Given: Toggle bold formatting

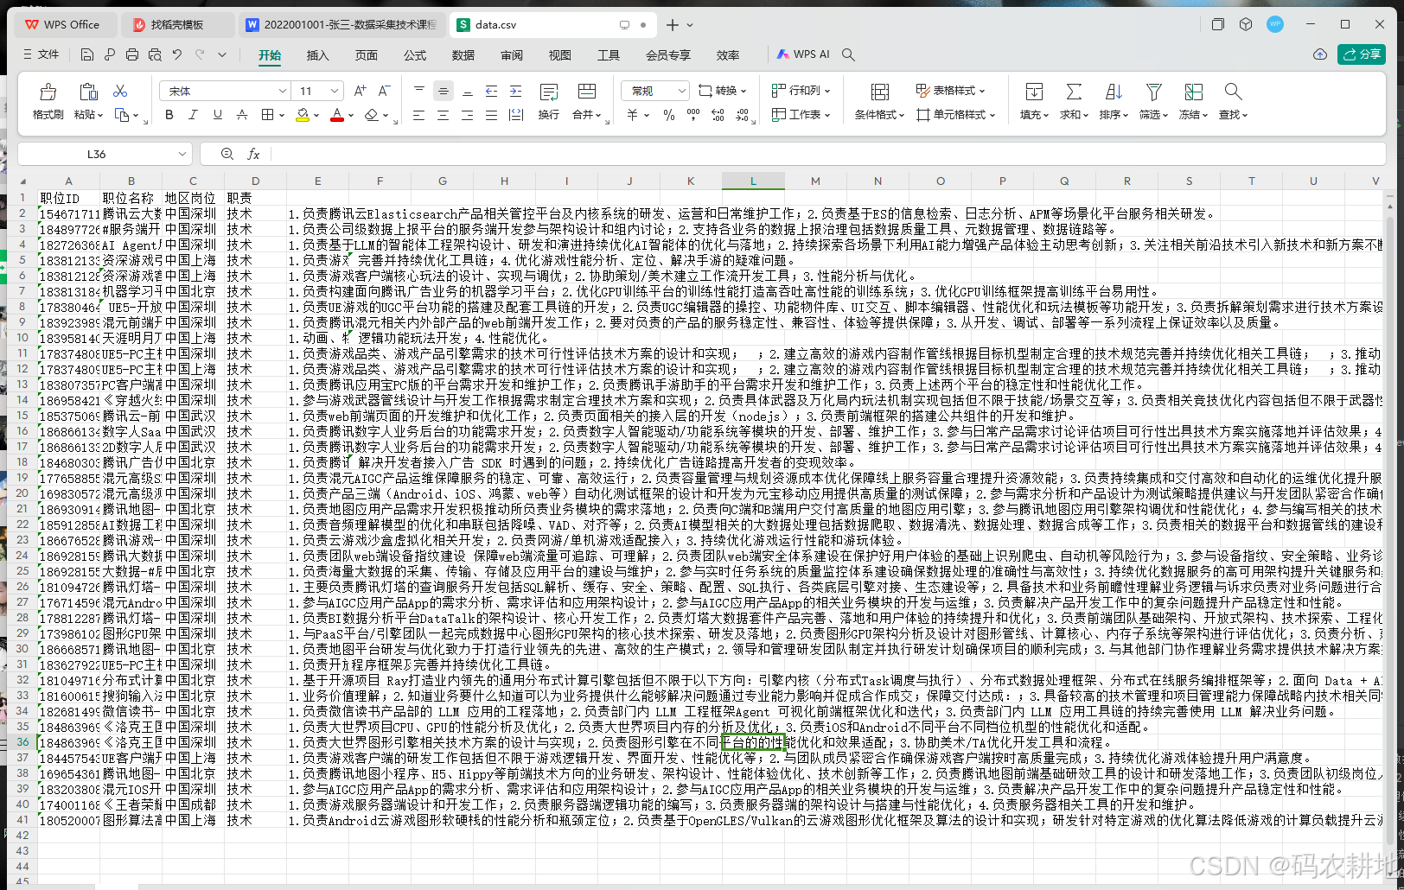Looking at the screenshot, I should coord(169,115).
